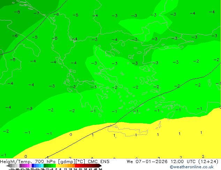Pick the cyan swatch in the color legend

pos(42,165)
